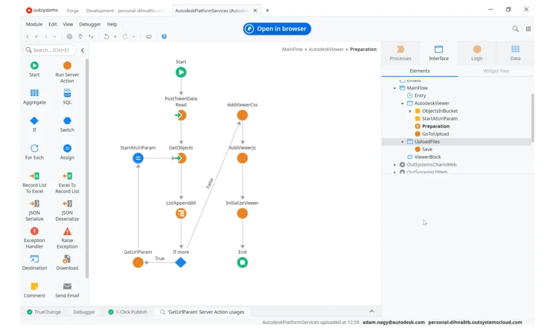Collapse the UploadFiles folder
Image resolution: width=549 pixels, height=331 pixels.
[402, 141]
